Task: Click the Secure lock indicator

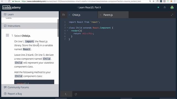Action: [16, 1]
